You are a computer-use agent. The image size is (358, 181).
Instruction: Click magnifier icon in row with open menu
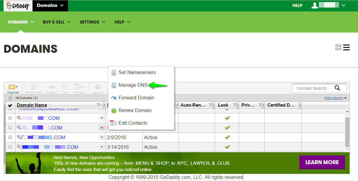pyautogui.click(x=19, y=118)
